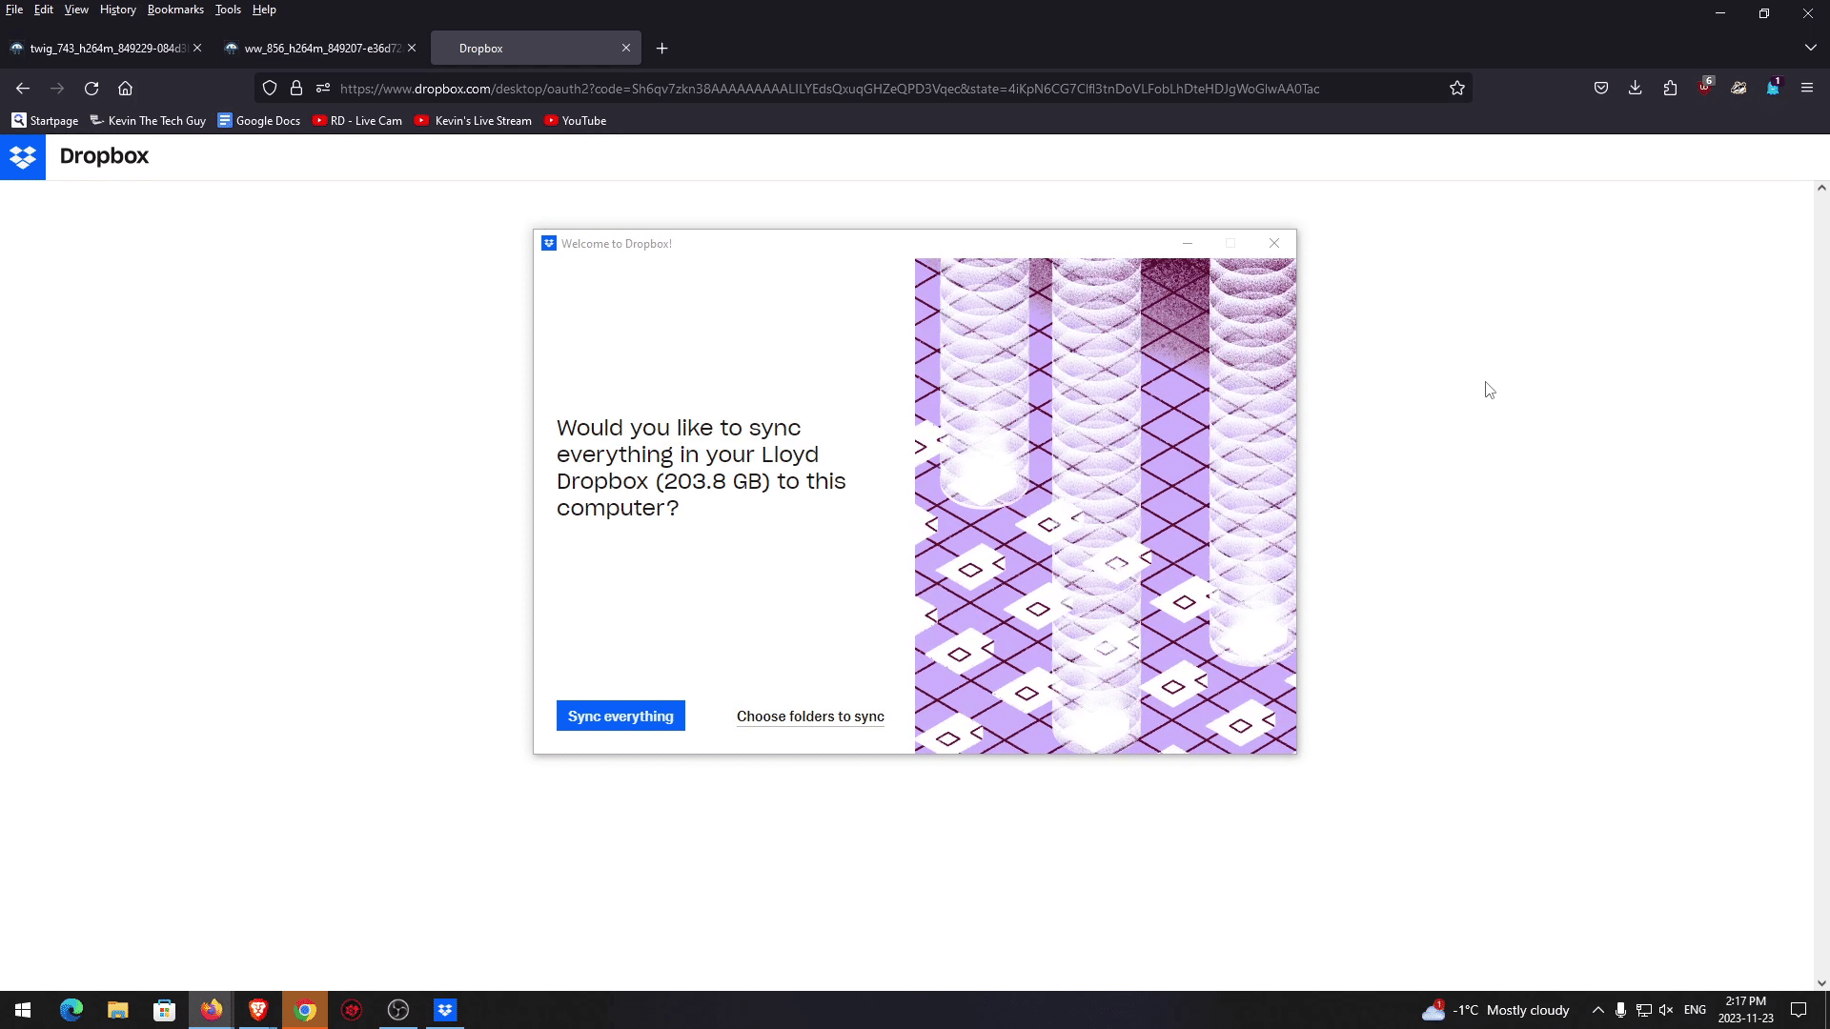The height and width of the screenshot is (1029, 1830).
Task: Open the Firefox extensions puzzle icon
Action: tap(1670, 89)
